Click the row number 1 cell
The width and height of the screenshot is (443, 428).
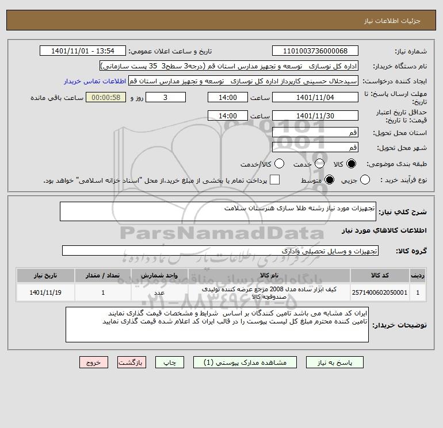click(418, 292)
